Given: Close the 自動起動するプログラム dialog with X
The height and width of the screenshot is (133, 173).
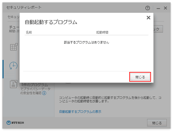Looking at the screenshot, I should coord(148,18).
